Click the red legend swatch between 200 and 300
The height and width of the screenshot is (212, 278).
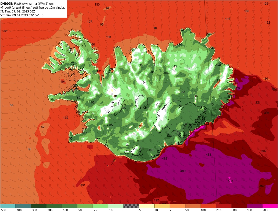[224, 206]
